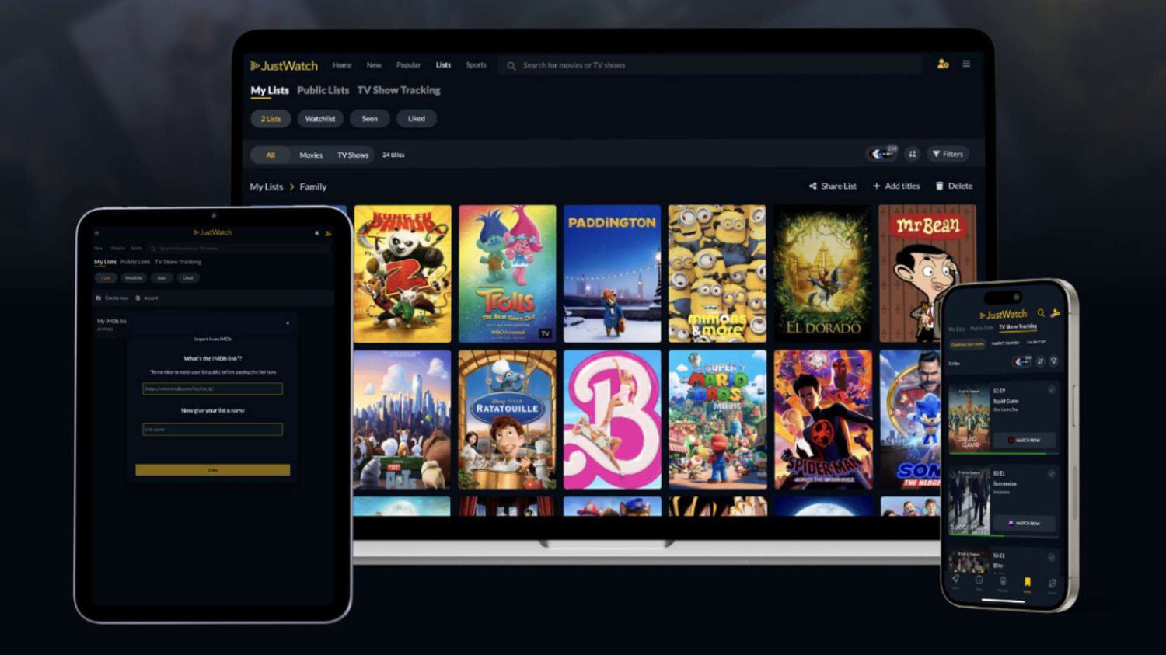Select the Watchlist chip on the laptop
Screen dimensions: 1166x655
[319, 119]
